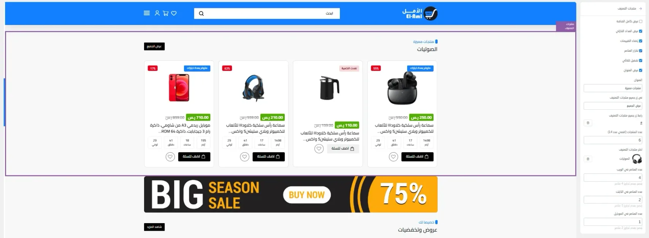
Task: Open the shopping cart icon in header
Action: click(166, 13)
